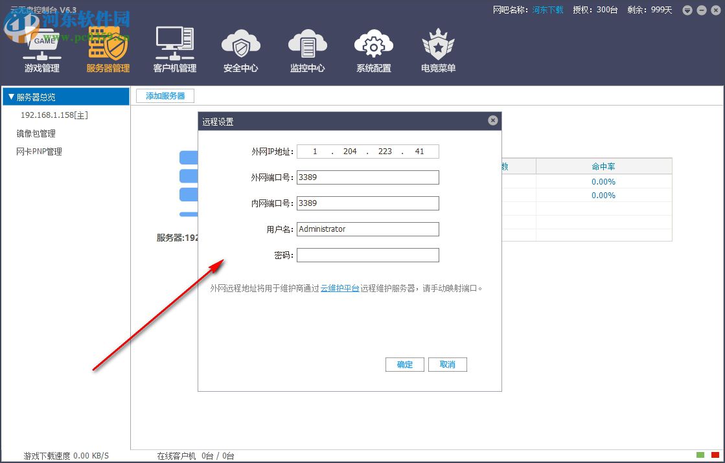The height and width of the screenshot is (463, 725).
Task: Open 系统配置 system configuration
Action: [x=373, y=49]
